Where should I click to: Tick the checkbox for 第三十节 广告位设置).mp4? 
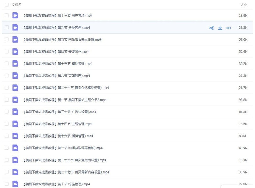(7, 112)
